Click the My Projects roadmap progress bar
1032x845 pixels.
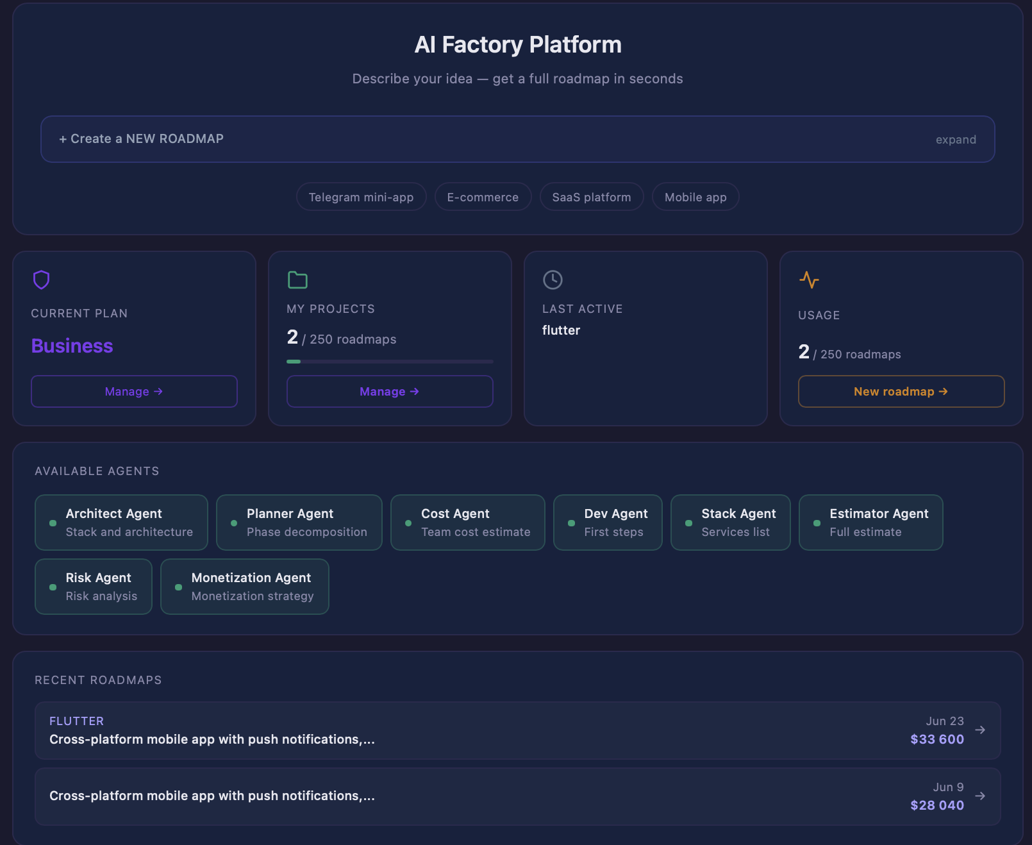coord(390,362)
